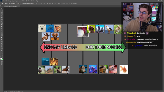Select the History Brush tool
164x92 pixels.
2,31
